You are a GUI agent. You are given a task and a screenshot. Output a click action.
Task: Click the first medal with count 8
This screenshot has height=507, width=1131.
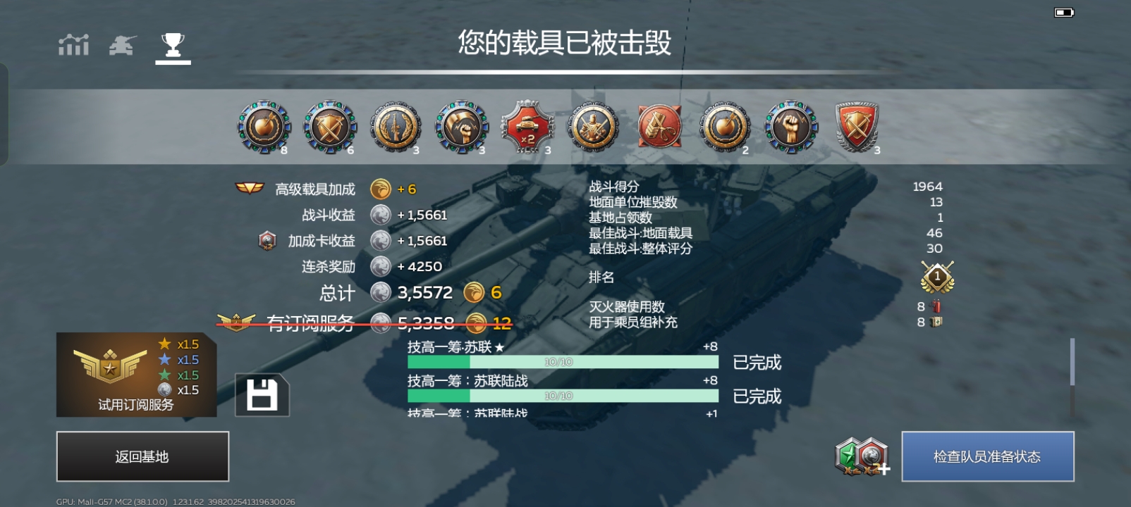coord(264,127)
